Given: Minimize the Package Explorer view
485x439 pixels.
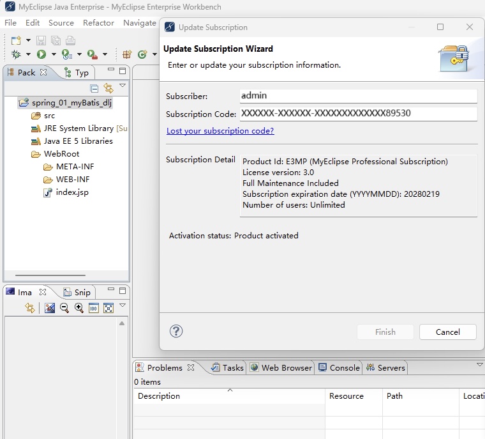Looking at the screenshot, I should (x=111, y=70).
